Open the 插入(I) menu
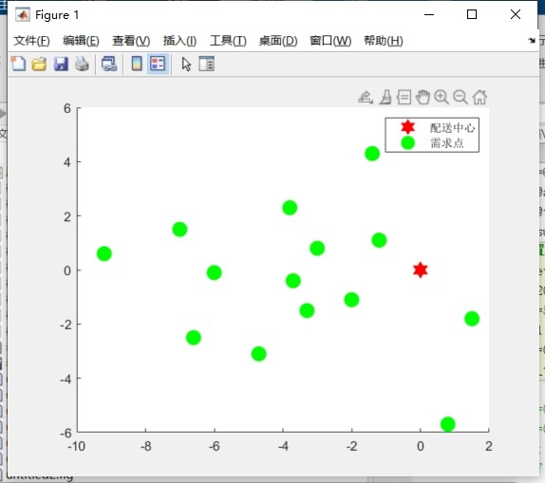Image resolution: width=545 pixels, height=483 pixels. (179, 41)
